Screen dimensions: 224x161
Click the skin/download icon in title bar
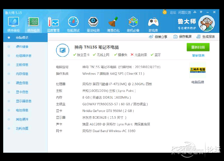click(x=195, y=12)
